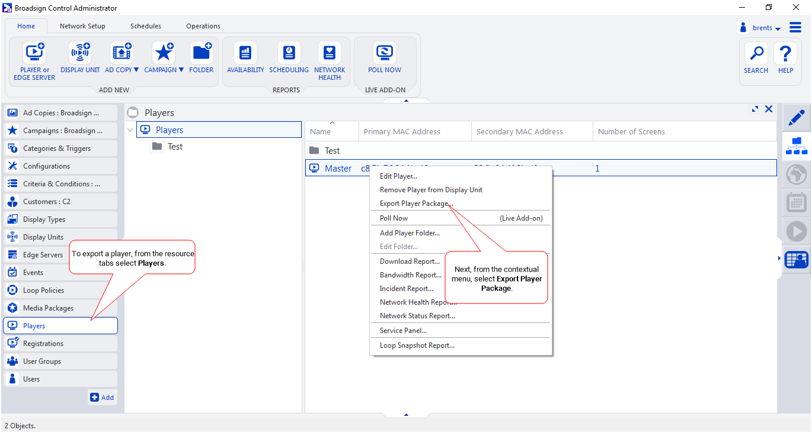812x433 pixels.
Task: Click the Help question mark icon
Action: (785, 54)
